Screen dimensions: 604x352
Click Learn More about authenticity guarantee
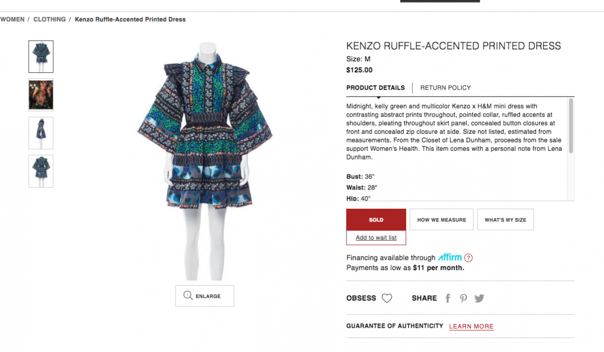471,326
